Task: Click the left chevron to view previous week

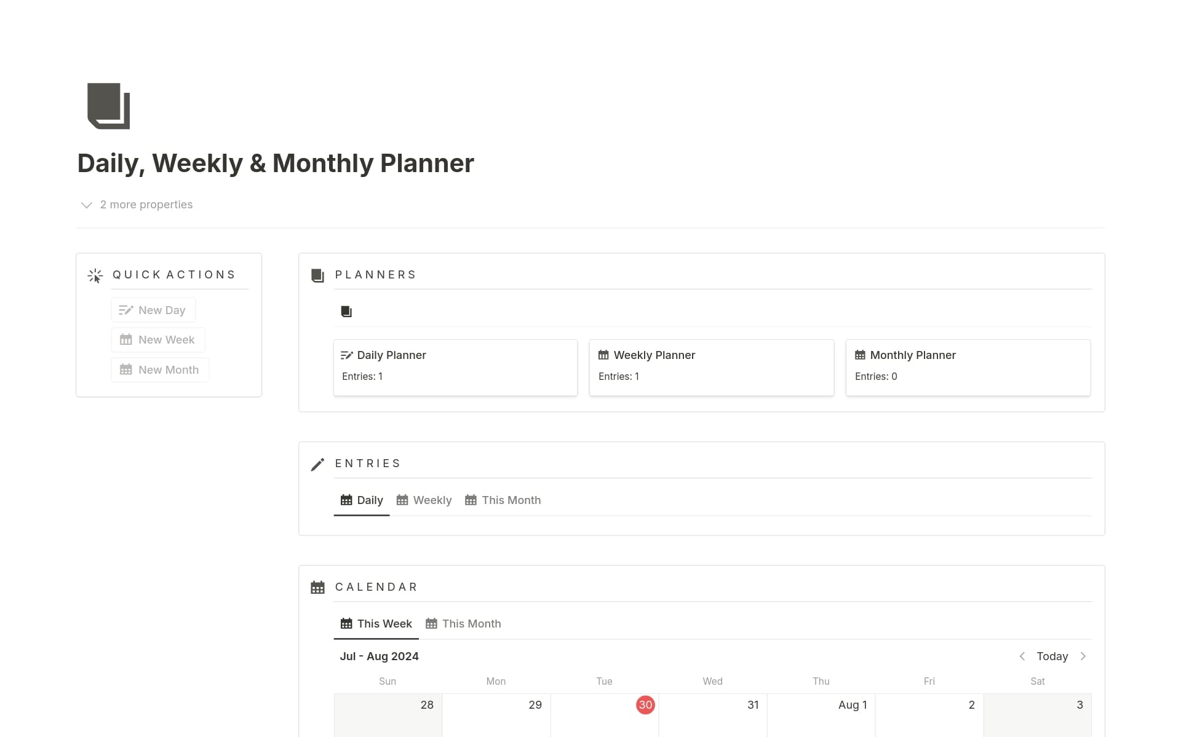Action: (x=1022, y=656)
